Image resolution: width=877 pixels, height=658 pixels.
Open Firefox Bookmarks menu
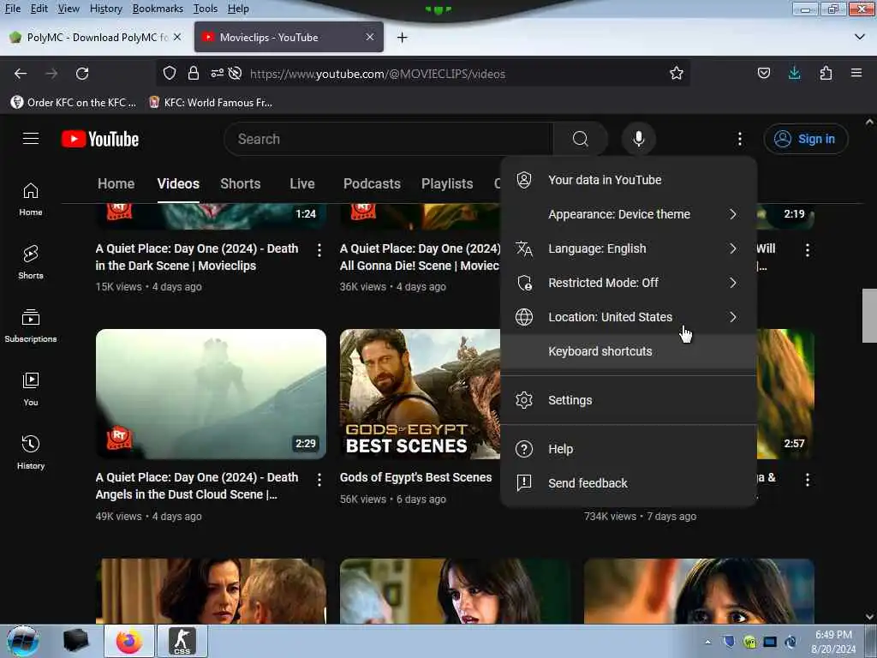coord(158,9)
